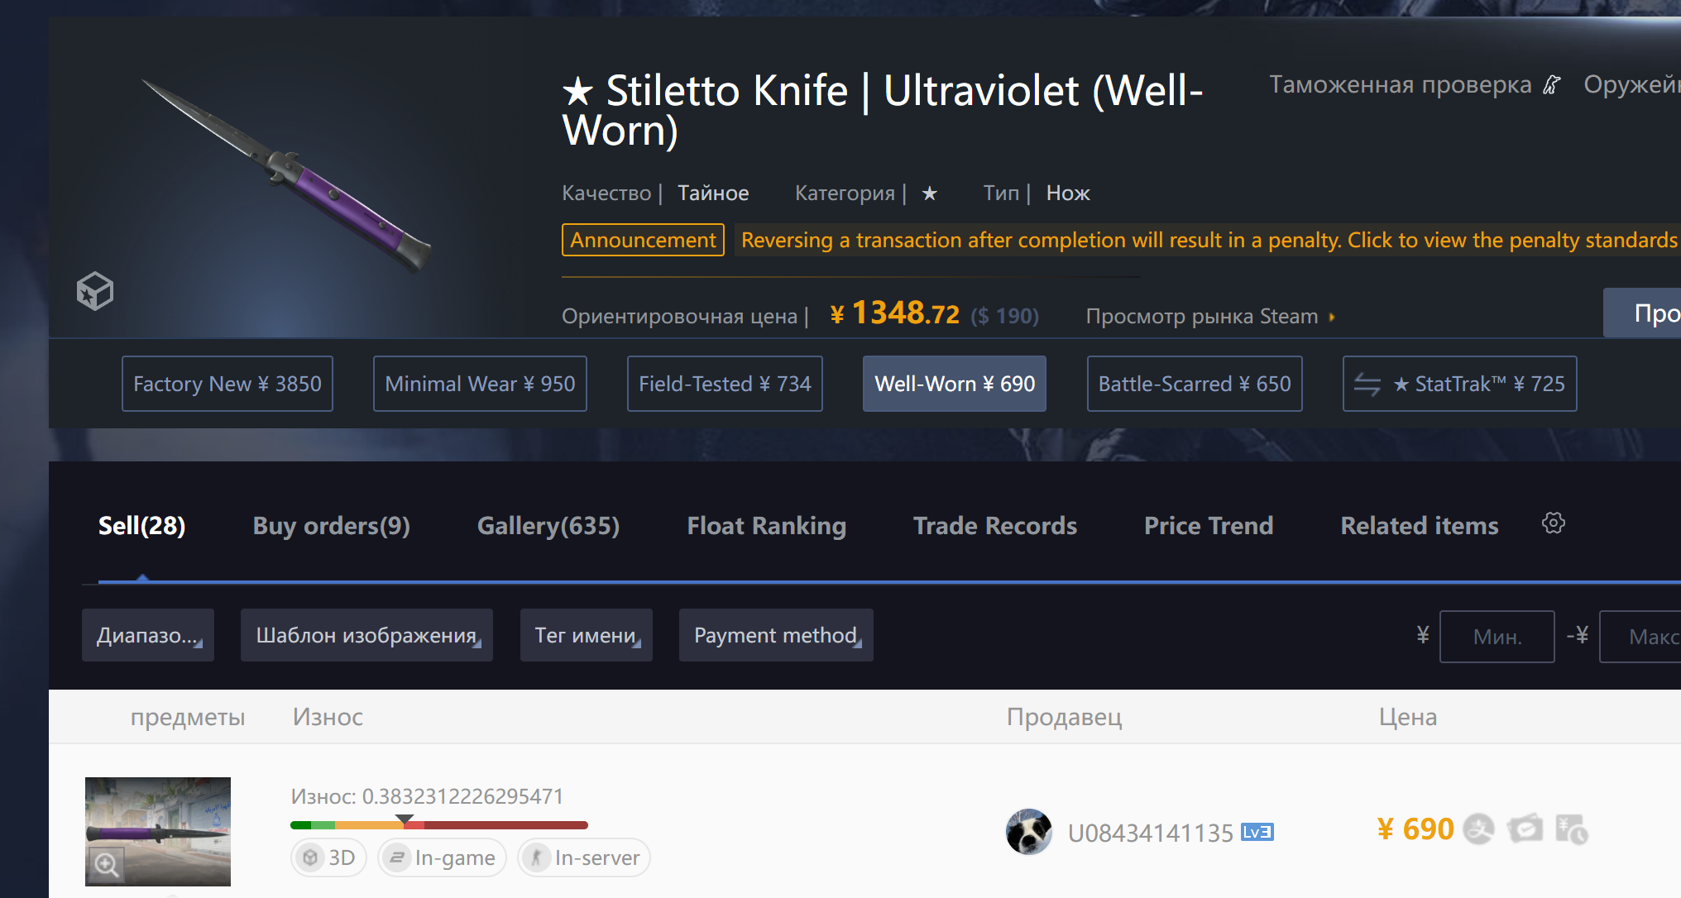
Task: Click the seller's dog avatar
Action: (1028, 832)
